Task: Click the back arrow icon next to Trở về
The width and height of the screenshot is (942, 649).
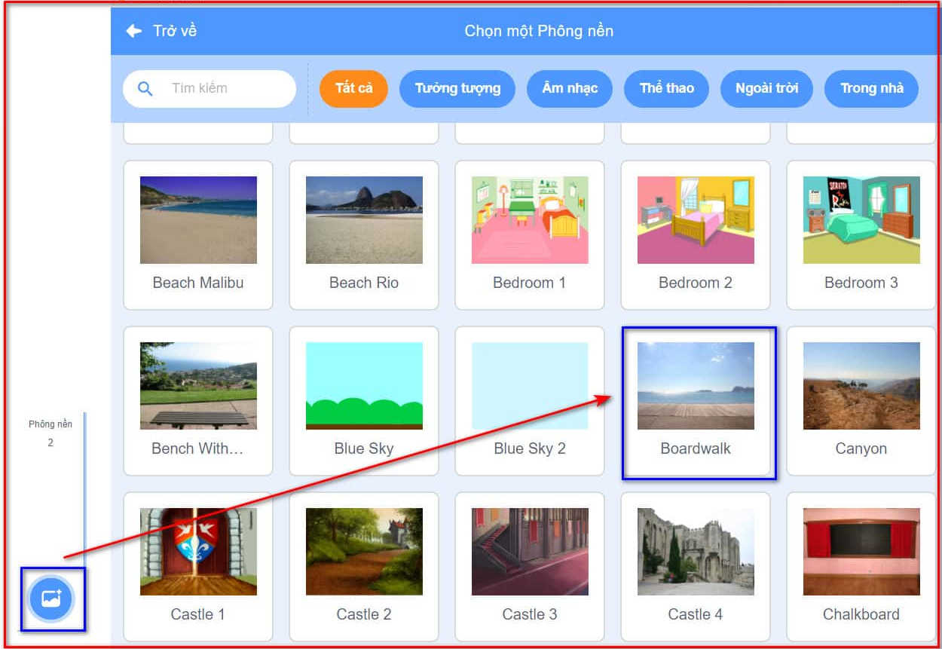Action: point(133,31)
